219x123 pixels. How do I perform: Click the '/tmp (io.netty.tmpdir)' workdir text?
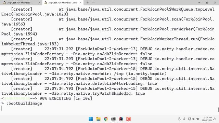point(140,74)
